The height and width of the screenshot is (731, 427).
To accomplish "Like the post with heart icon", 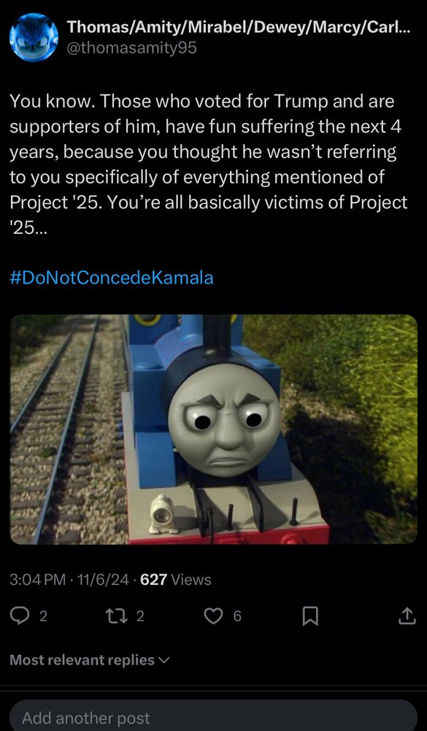I will click(x=214, y=616).
